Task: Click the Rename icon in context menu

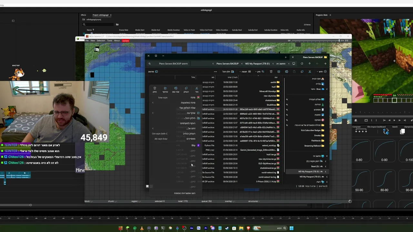Action: [176, 88]
